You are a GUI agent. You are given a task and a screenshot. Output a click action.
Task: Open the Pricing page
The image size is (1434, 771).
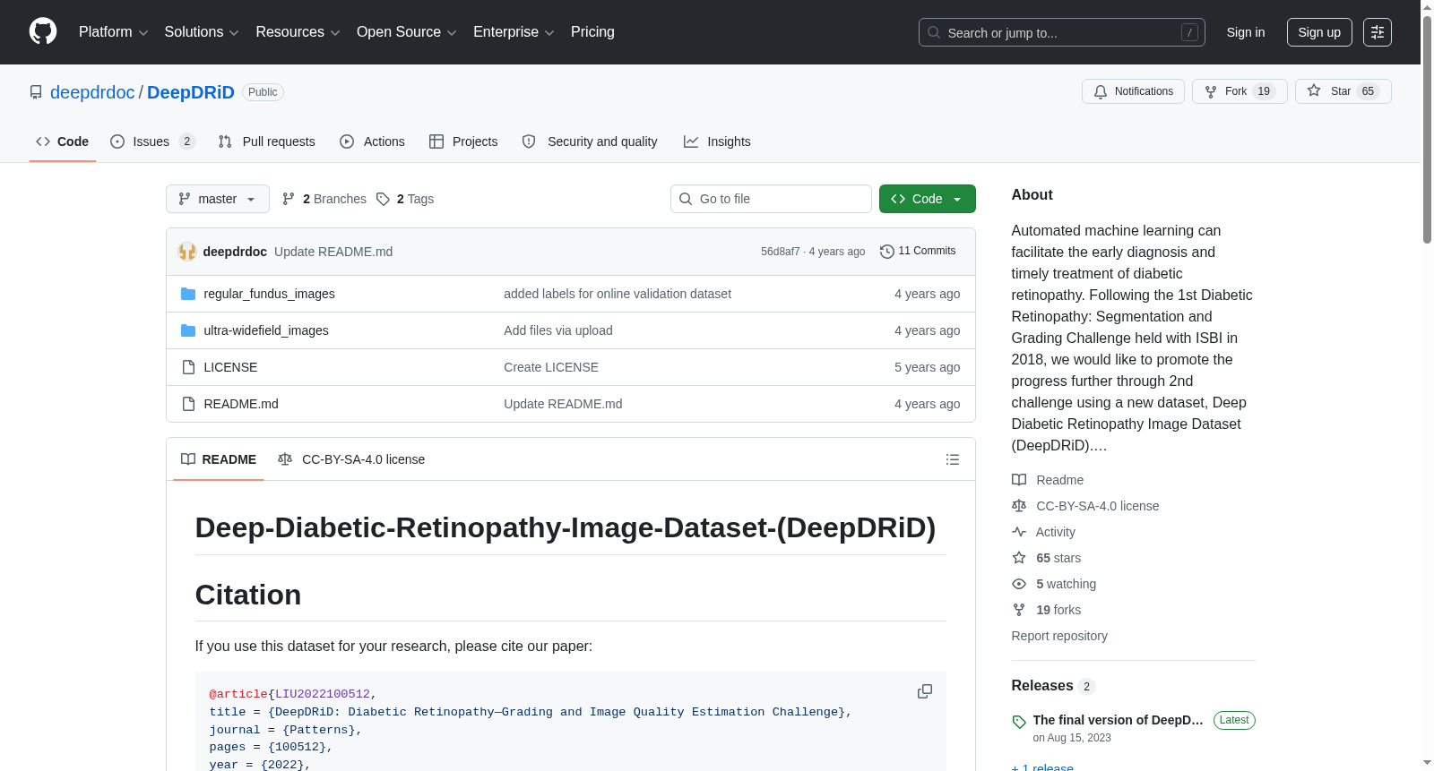click(592, 32)
